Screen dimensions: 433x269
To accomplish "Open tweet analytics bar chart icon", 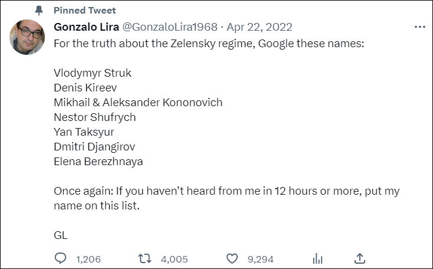I will [x=317, y=258].
